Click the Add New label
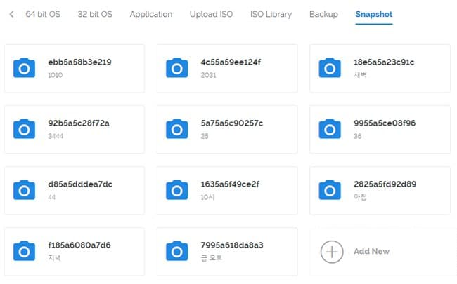 371,251
